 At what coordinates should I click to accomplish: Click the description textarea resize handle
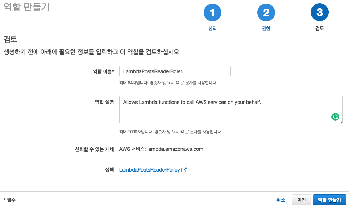[340, 122]
